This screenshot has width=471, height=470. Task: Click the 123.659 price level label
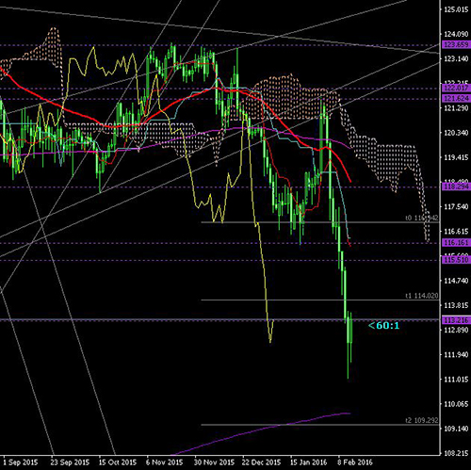click(456, 44)
